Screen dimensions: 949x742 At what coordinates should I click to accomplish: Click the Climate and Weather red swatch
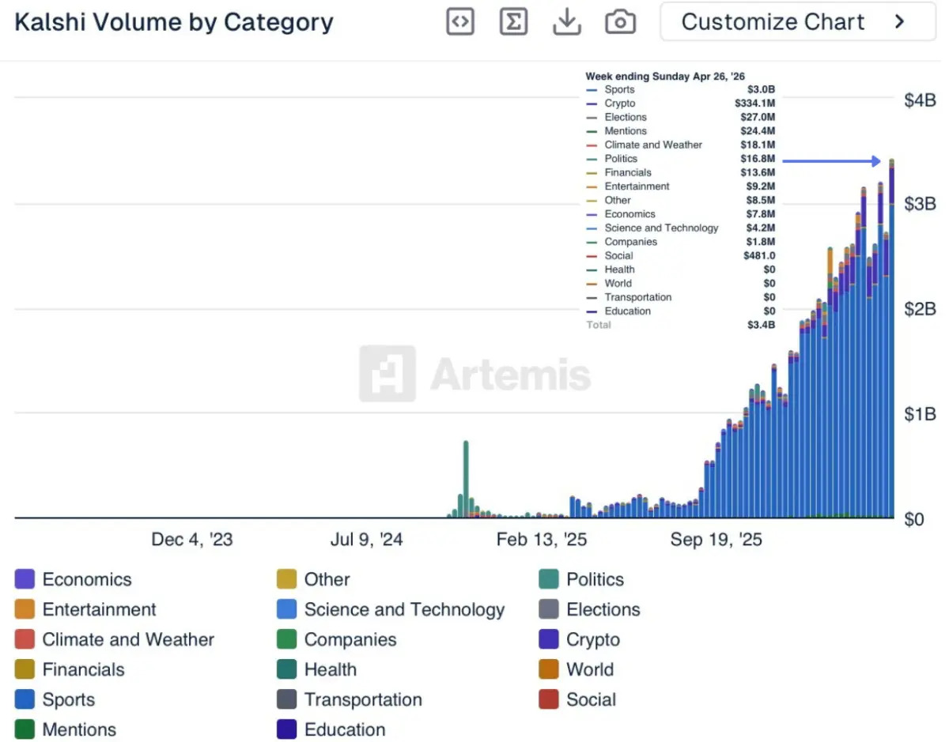[x=25, y=639]
